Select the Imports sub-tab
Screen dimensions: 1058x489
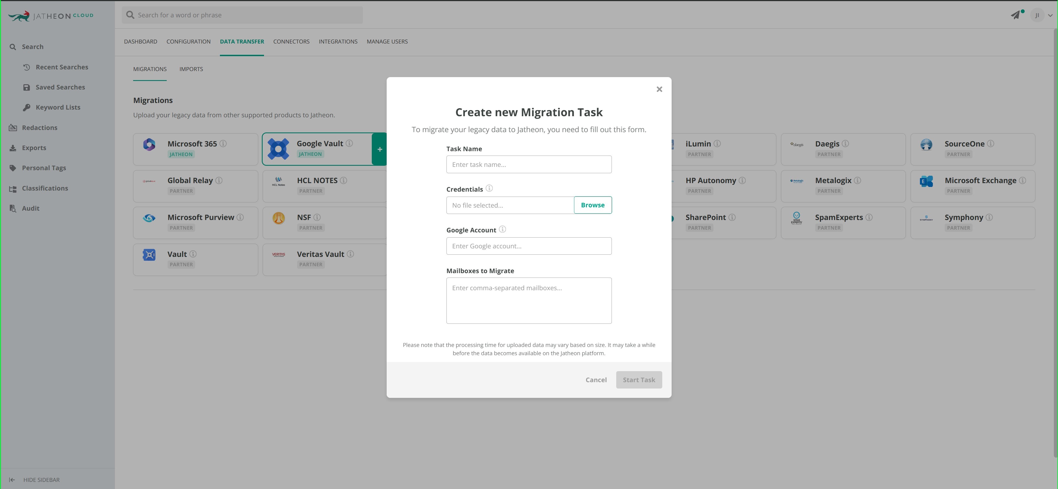coord(191,69)
